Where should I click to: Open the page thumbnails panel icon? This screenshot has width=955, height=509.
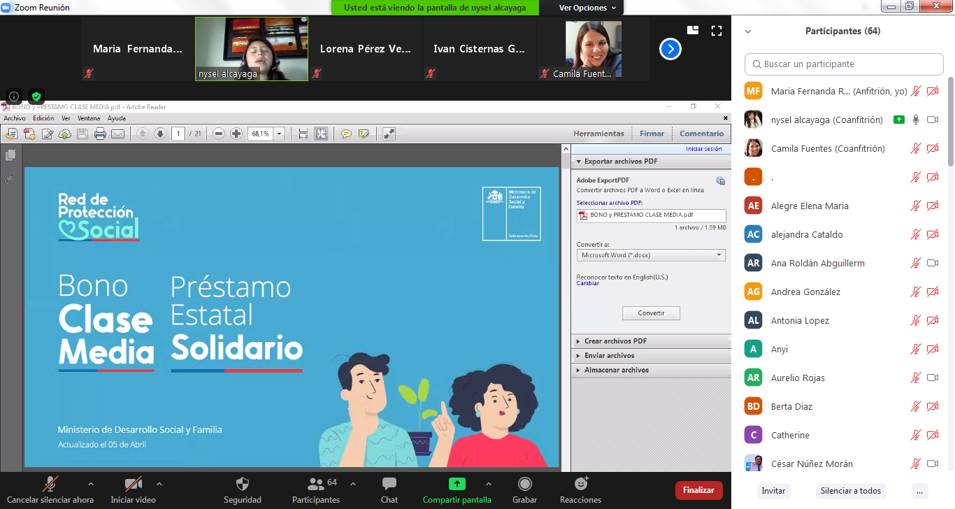coord(10,155)
